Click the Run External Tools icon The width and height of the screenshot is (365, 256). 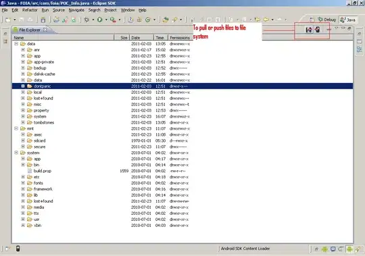tap(113, 20)
